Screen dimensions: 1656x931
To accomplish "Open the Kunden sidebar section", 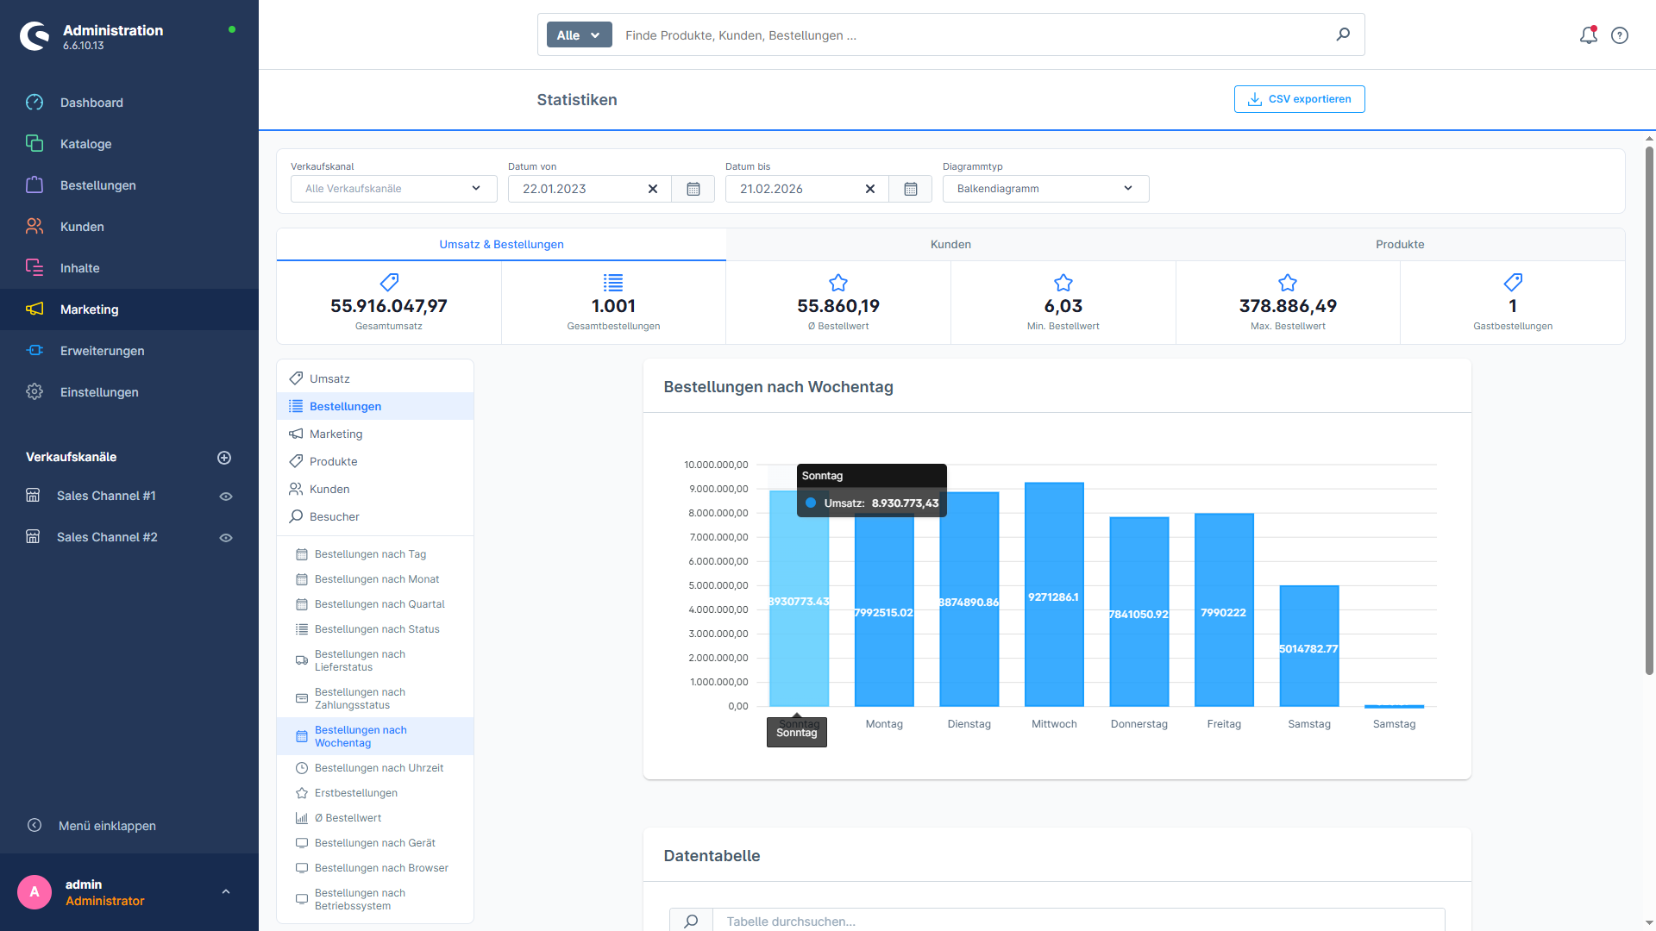I will (x=82, y=226).
